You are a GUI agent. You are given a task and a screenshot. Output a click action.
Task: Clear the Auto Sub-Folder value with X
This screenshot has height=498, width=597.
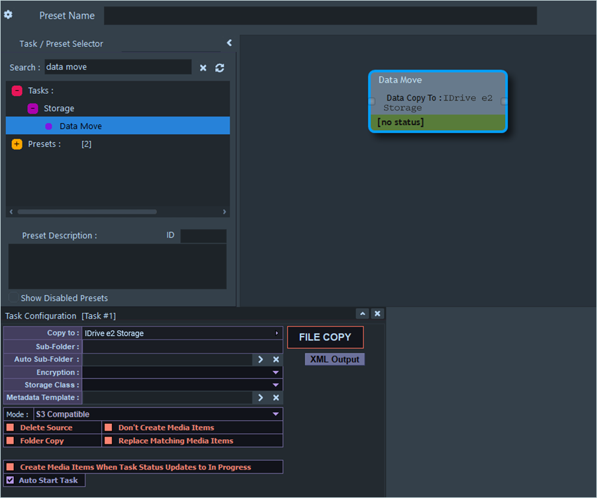(276, 359)
